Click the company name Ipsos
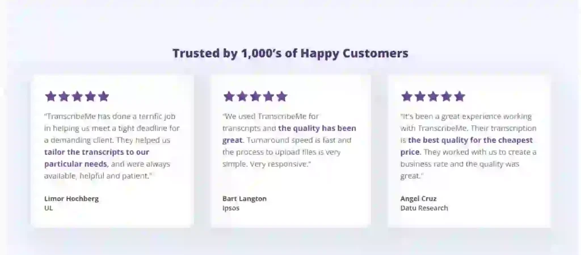 [231, 208]
